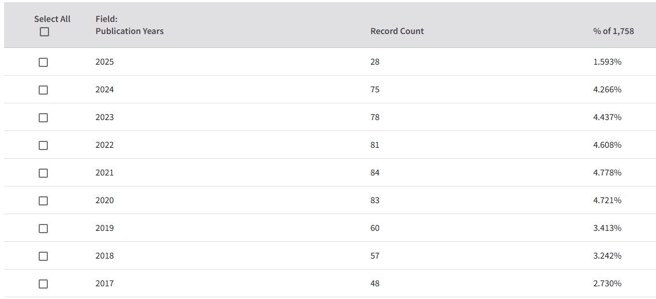
Task: Mark the 2021 row checkbox
Action: coord(43,173)
